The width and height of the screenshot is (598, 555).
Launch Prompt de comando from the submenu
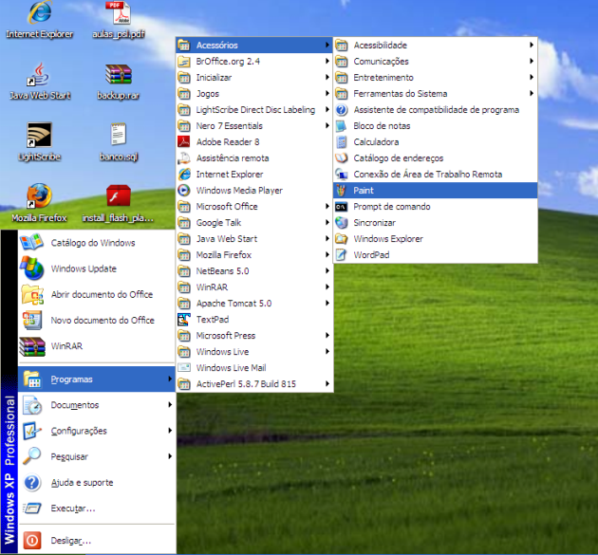point(391,207)
